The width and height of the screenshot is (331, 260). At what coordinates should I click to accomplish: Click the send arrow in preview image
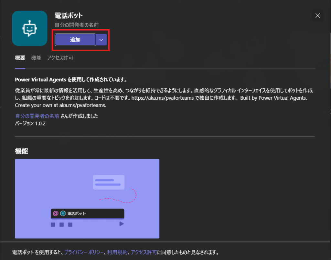pyautogui.click(x=122, y=224)
